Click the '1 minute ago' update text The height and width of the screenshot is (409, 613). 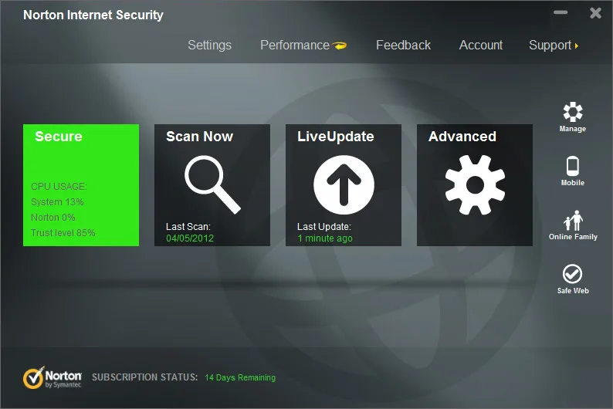(325, 238)
